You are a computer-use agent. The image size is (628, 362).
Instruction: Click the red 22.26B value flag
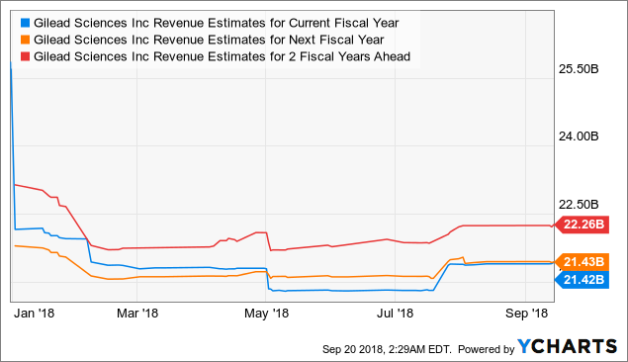pyautogui.click(x=582, y=225)
